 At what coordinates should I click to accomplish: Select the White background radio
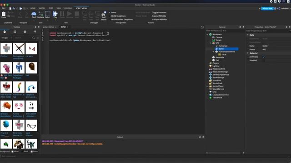point(13,151)
